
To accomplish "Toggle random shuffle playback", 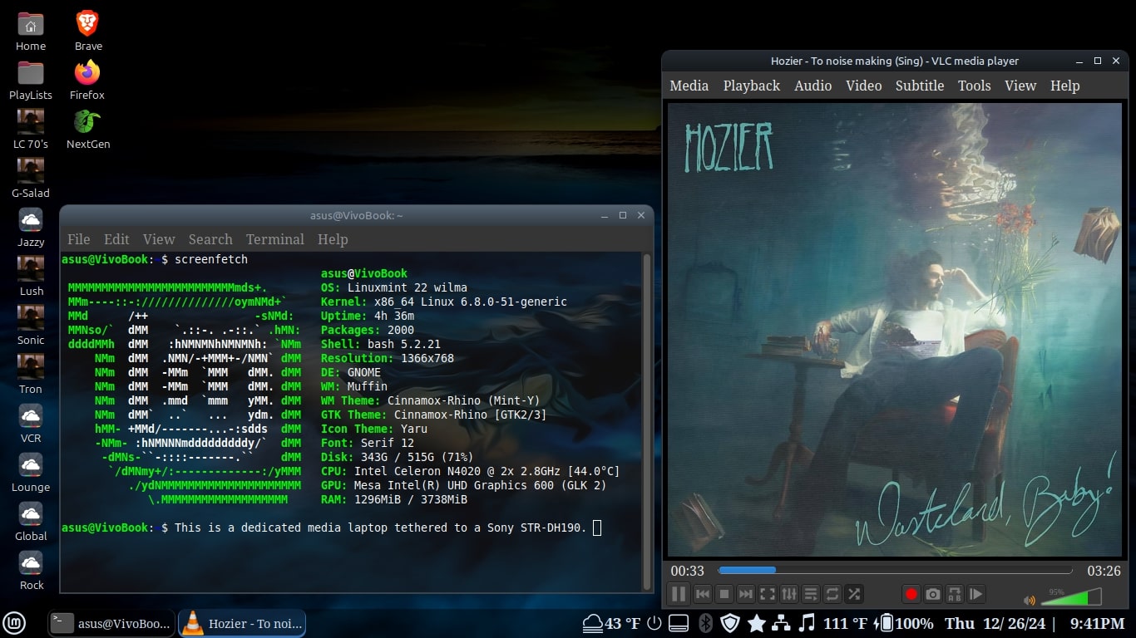I will click(x=854, y=594).
